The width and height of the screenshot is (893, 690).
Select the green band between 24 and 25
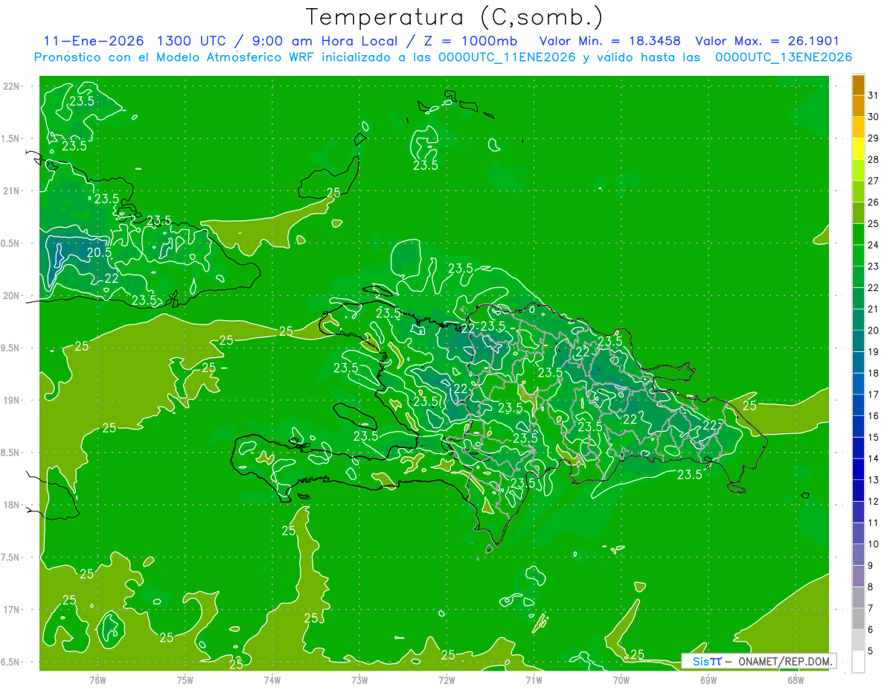858,234
